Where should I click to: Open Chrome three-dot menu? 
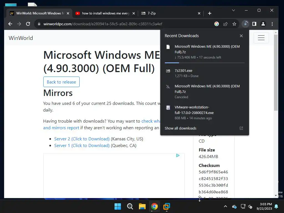pyautogui.click(x=272, y=24)
